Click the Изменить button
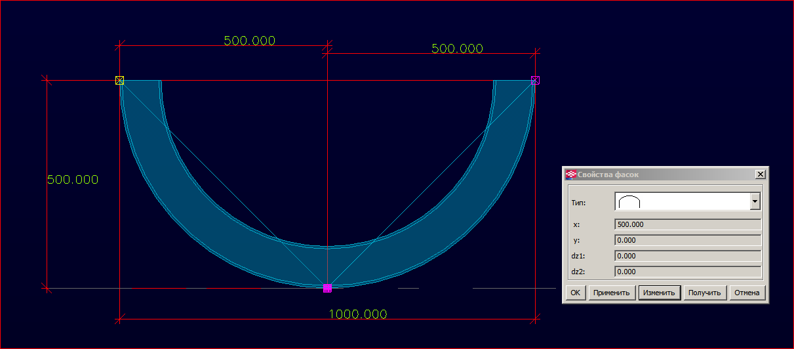The width and height of the screenshot is (794, 349). (x=660, y=293)
